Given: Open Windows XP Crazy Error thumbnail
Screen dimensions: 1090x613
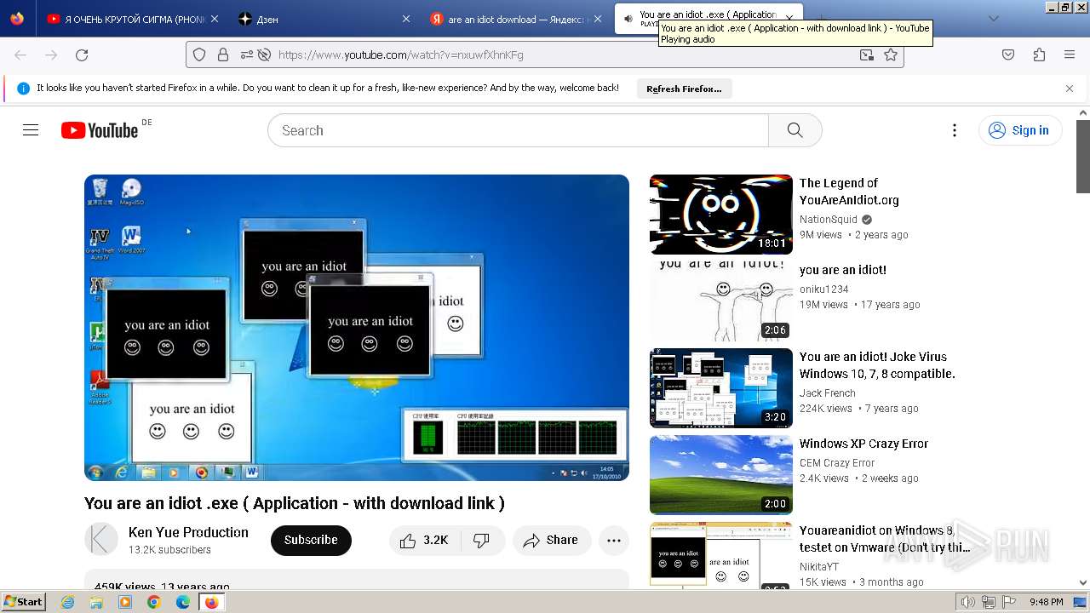Looking at the screenshot, I should coord(721,475).
